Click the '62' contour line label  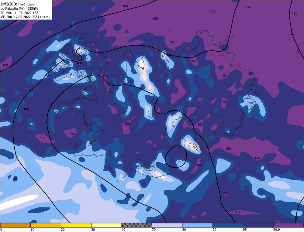point(71,26)
